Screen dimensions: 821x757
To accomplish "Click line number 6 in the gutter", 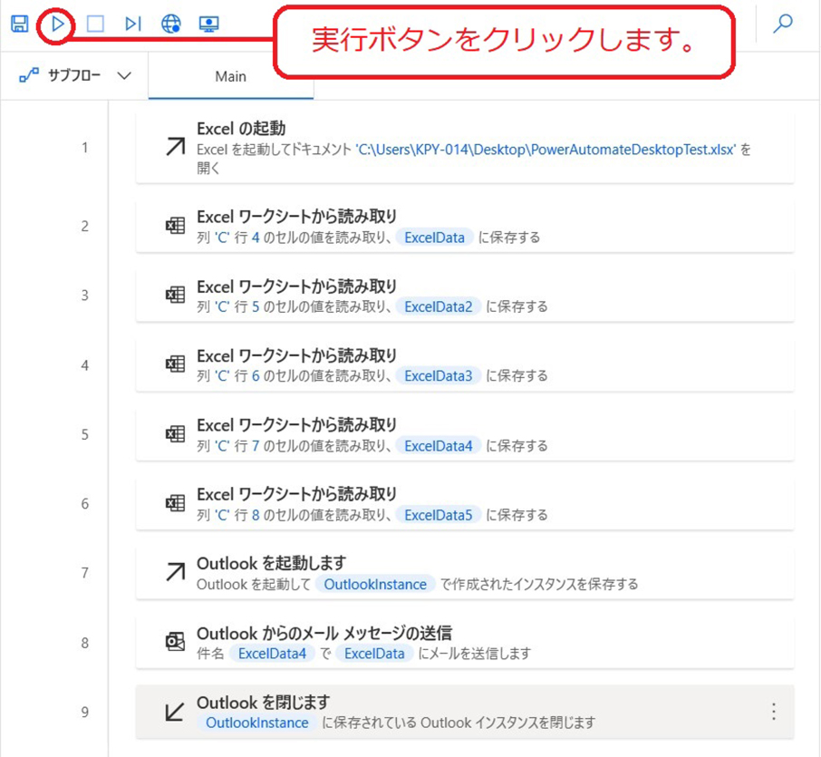I will (85, 503).
